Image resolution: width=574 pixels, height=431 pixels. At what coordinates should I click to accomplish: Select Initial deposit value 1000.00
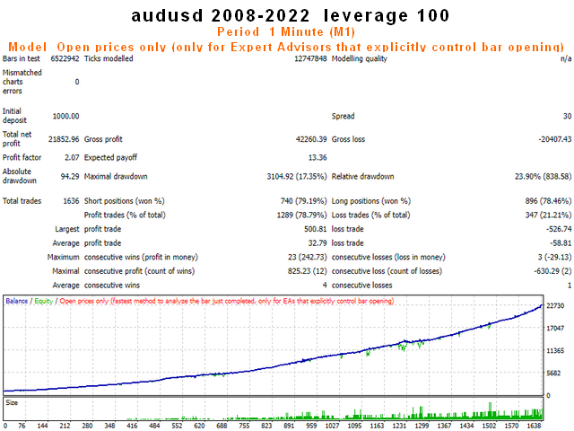[x=65, y=116]
